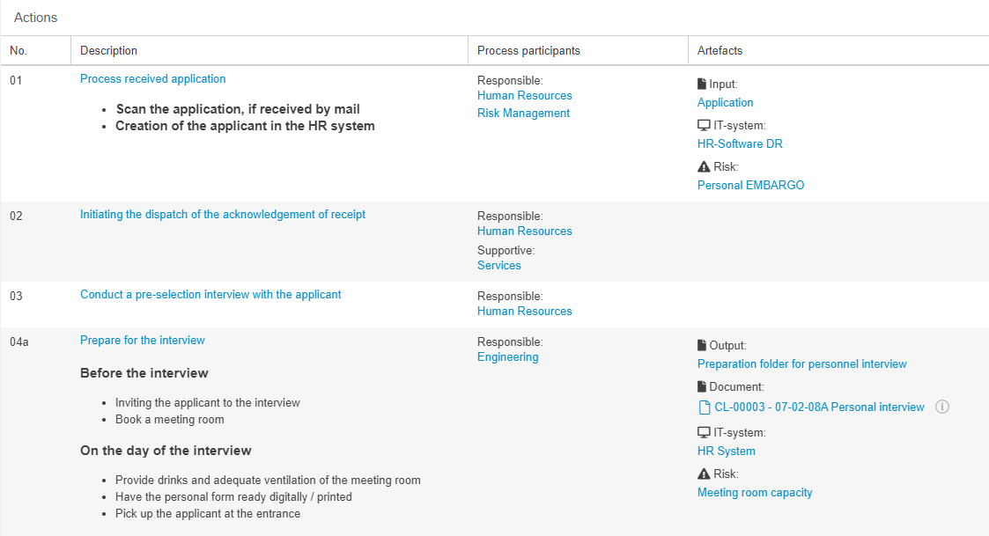Open the Prepare for the interview action
This screenshot has height=536, width=989.
[x=142, y=341]
